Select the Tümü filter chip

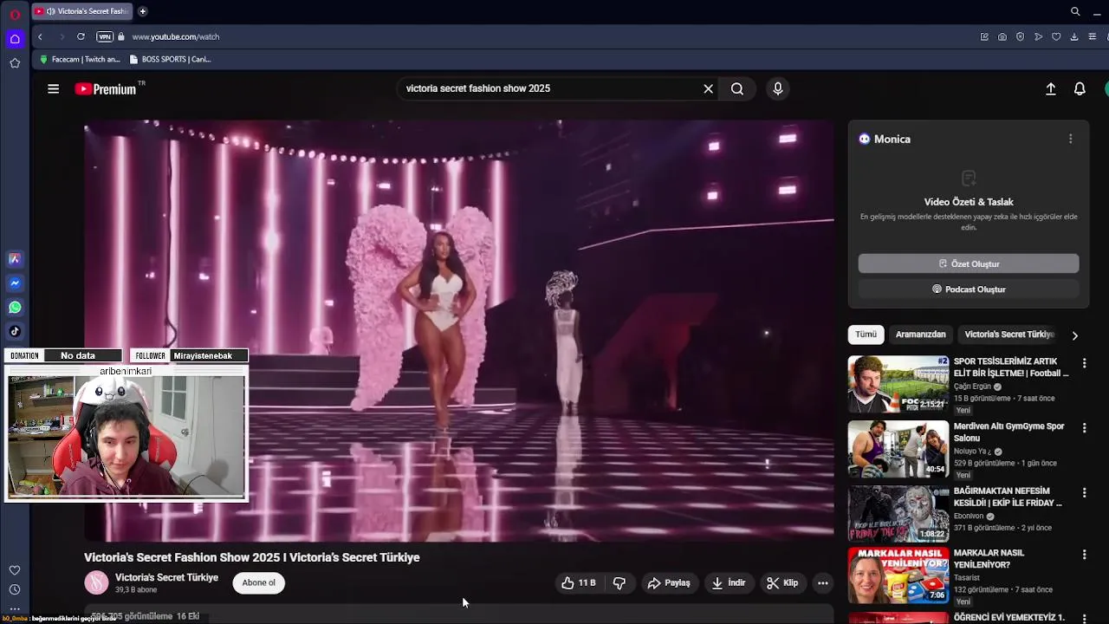tap(866, 335)
